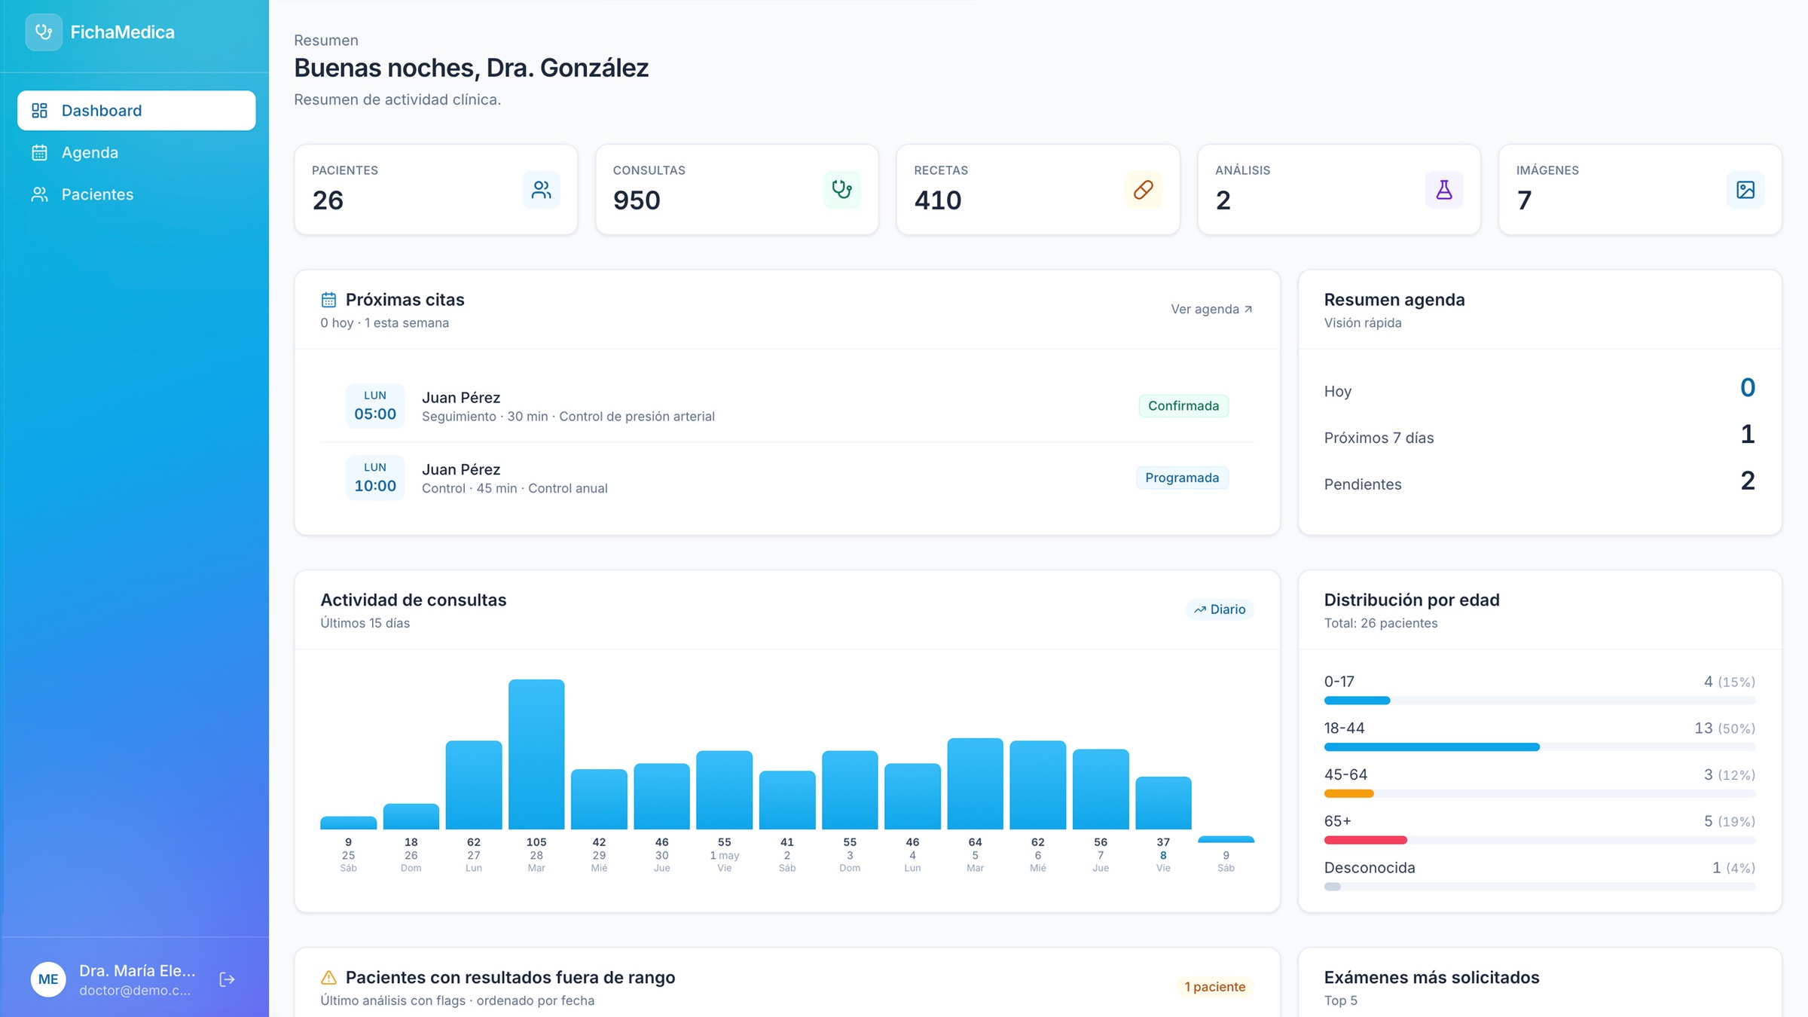Click the ME avatar circle
The height and width of the screenshot is (1017, 1808).
pyautogui.click(x=48, y=979)
